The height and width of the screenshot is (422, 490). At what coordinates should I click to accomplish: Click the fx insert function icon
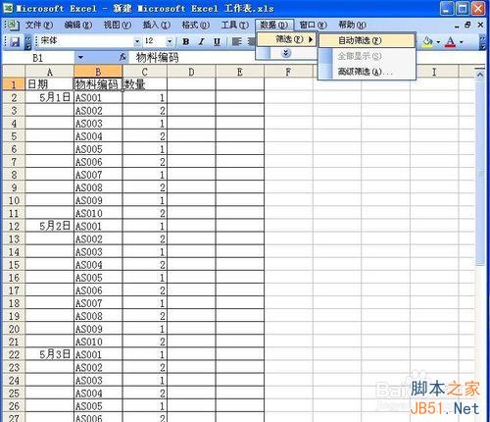[x=122, y=58]
